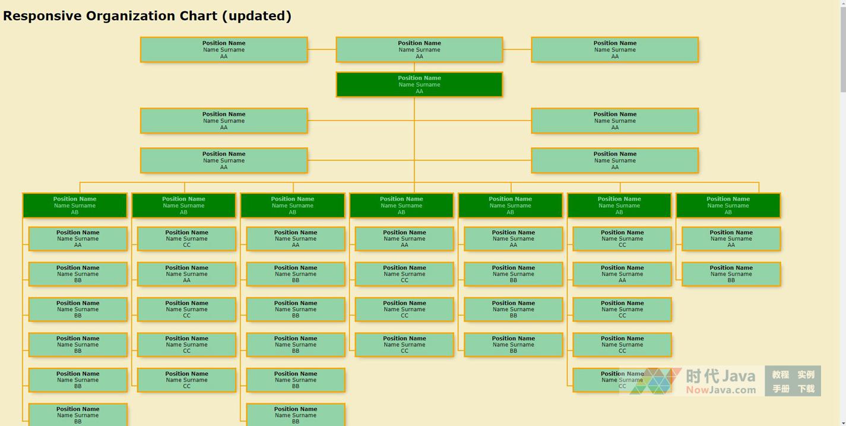Screen dimensions: 846x426
Task: Open the 实例 link in watermark
Action: 806,374
